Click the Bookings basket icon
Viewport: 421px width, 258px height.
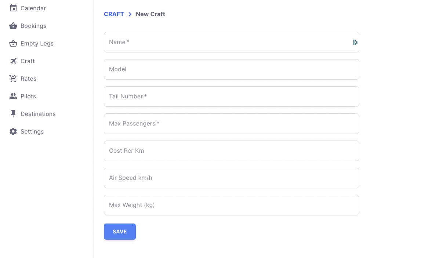pyautogui.click(x=13, y=26)
